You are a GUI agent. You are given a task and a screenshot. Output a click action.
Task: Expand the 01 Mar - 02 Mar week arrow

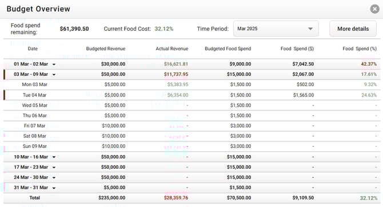[x=54, y=64]
